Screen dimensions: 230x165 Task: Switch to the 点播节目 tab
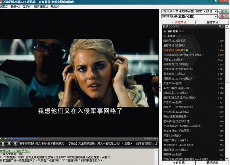coord(179,22)
